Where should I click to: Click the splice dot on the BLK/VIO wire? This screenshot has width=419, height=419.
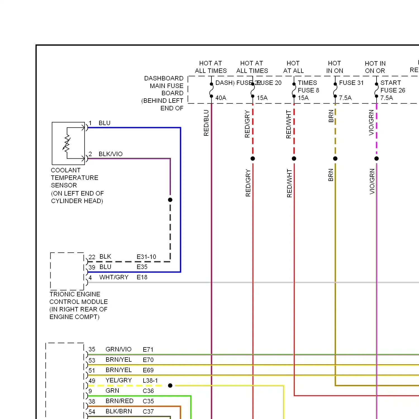coord(170,200)
